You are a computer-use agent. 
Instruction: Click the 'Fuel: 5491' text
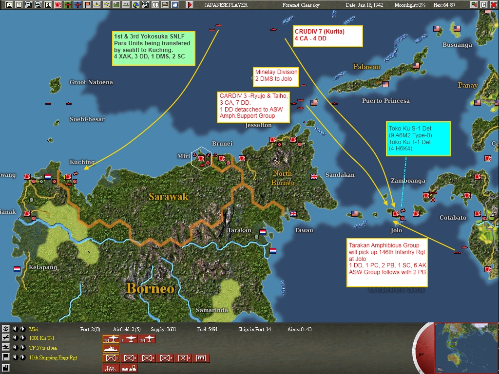(x=207, y=329)
